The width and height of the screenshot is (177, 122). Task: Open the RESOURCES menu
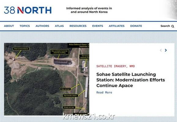point(78,26)
